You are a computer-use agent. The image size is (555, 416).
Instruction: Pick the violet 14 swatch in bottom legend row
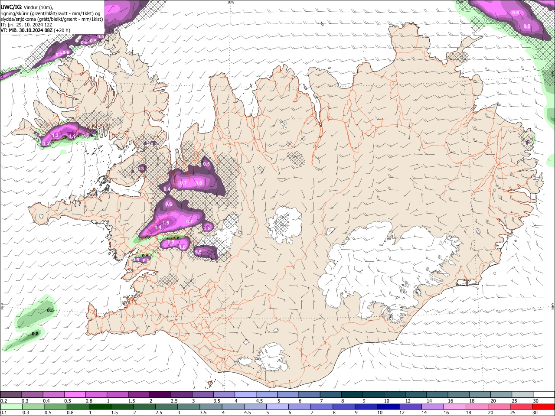432,406
